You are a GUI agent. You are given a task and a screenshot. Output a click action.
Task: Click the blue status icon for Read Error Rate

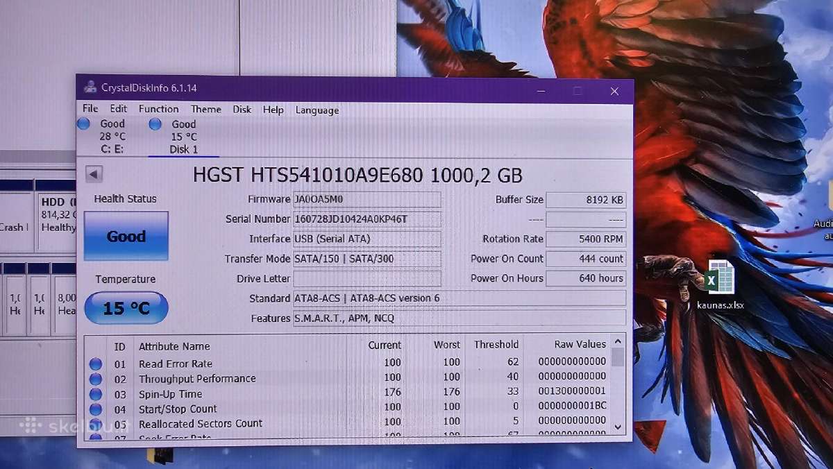pyautogui.click(x=96, y=364)
